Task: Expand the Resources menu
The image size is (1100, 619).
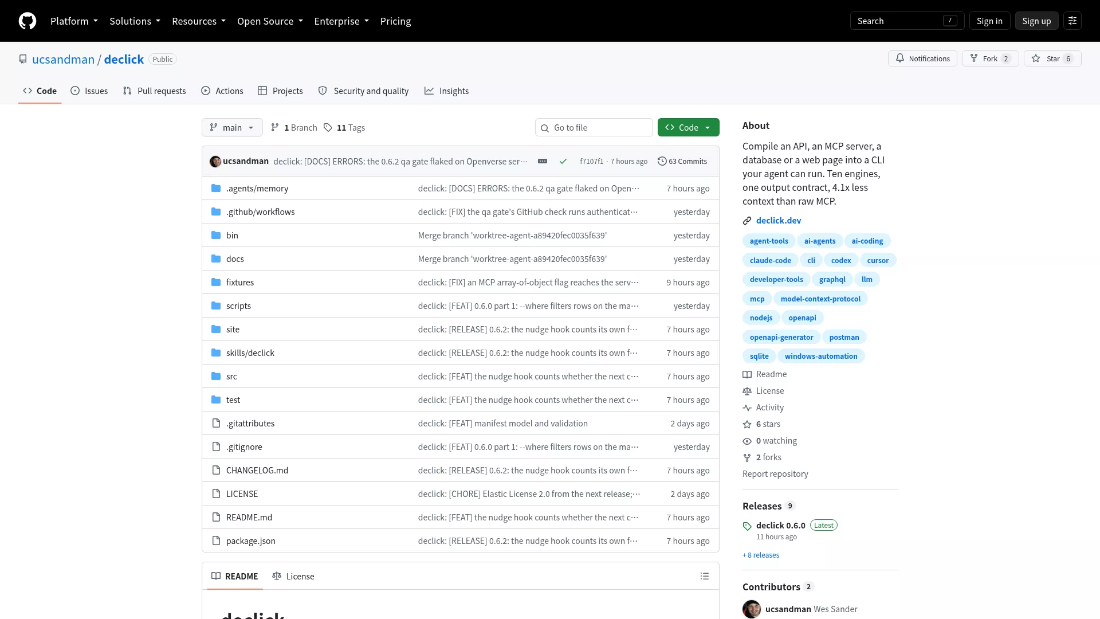Action: 199,21
